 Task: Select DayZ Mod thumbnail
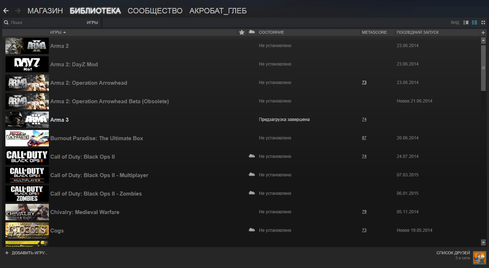[x=27, y=64]
